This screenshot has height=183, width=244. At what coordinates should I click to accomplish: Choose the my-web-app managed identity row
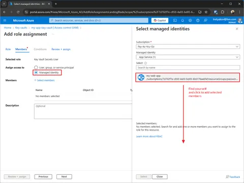188,77
